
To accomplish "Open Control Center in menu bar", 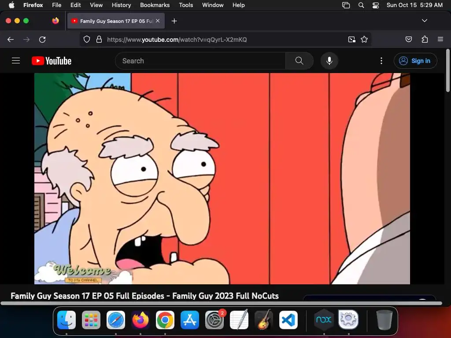I will [x=376, y=5].
